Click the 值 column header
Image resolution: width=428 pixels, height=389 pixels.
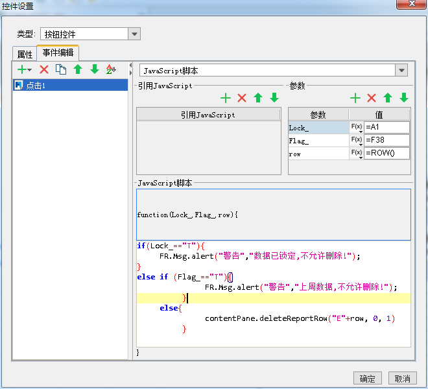tap(379, 115)
